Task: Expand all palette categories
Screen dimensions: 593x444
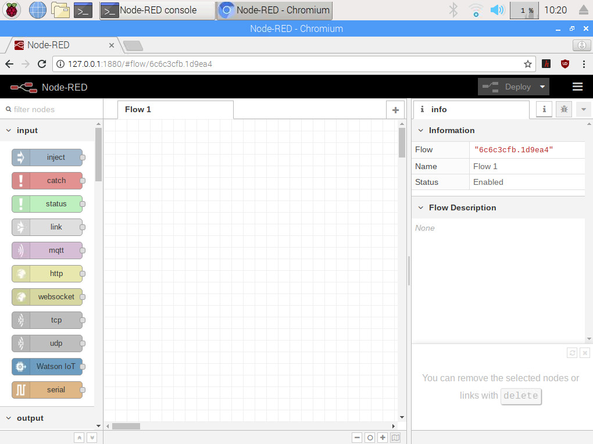Action: click(x=92, y=438)
